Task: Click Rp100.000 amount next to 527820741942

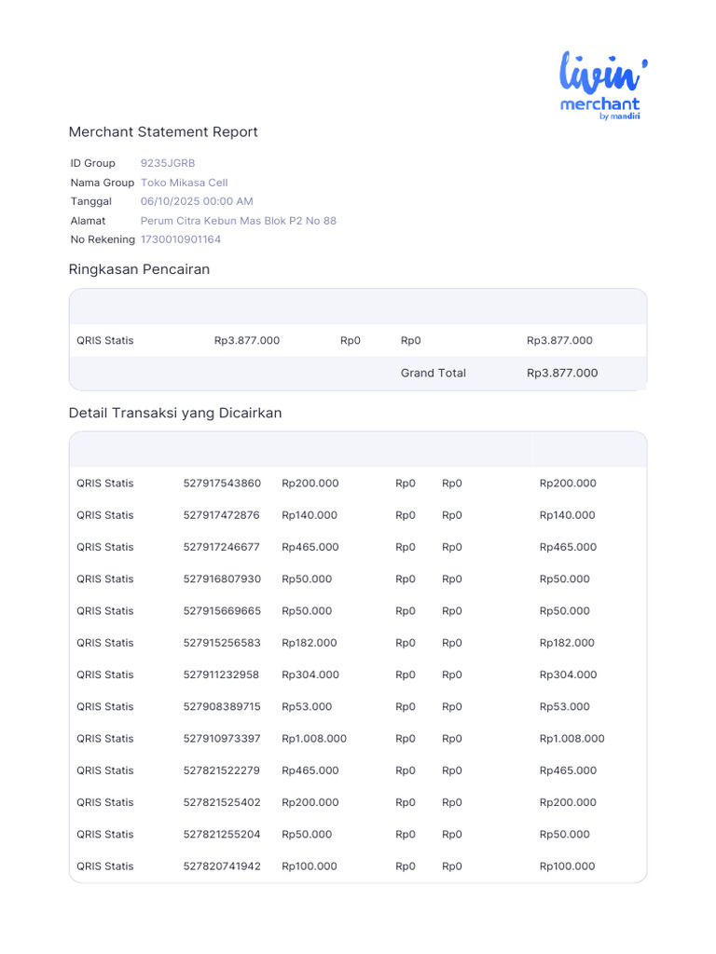Action: tap(310, 866)
